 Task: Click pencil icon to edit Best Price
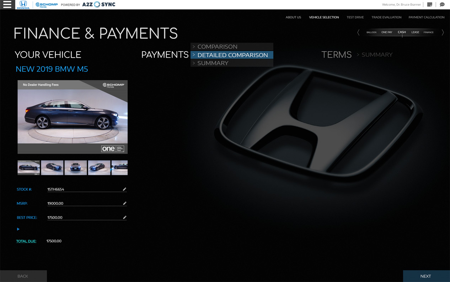pos(124,217)
